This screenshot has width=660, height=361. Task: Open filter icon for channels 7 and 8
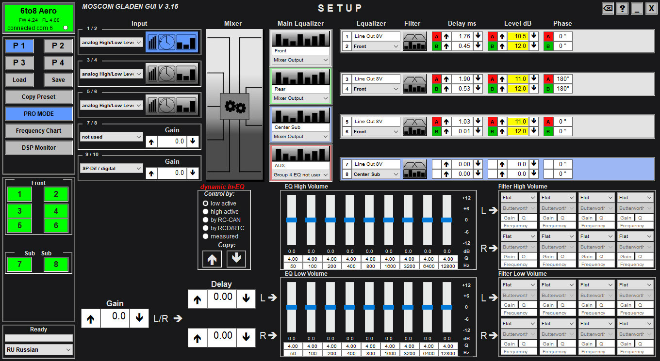[414, 169]
